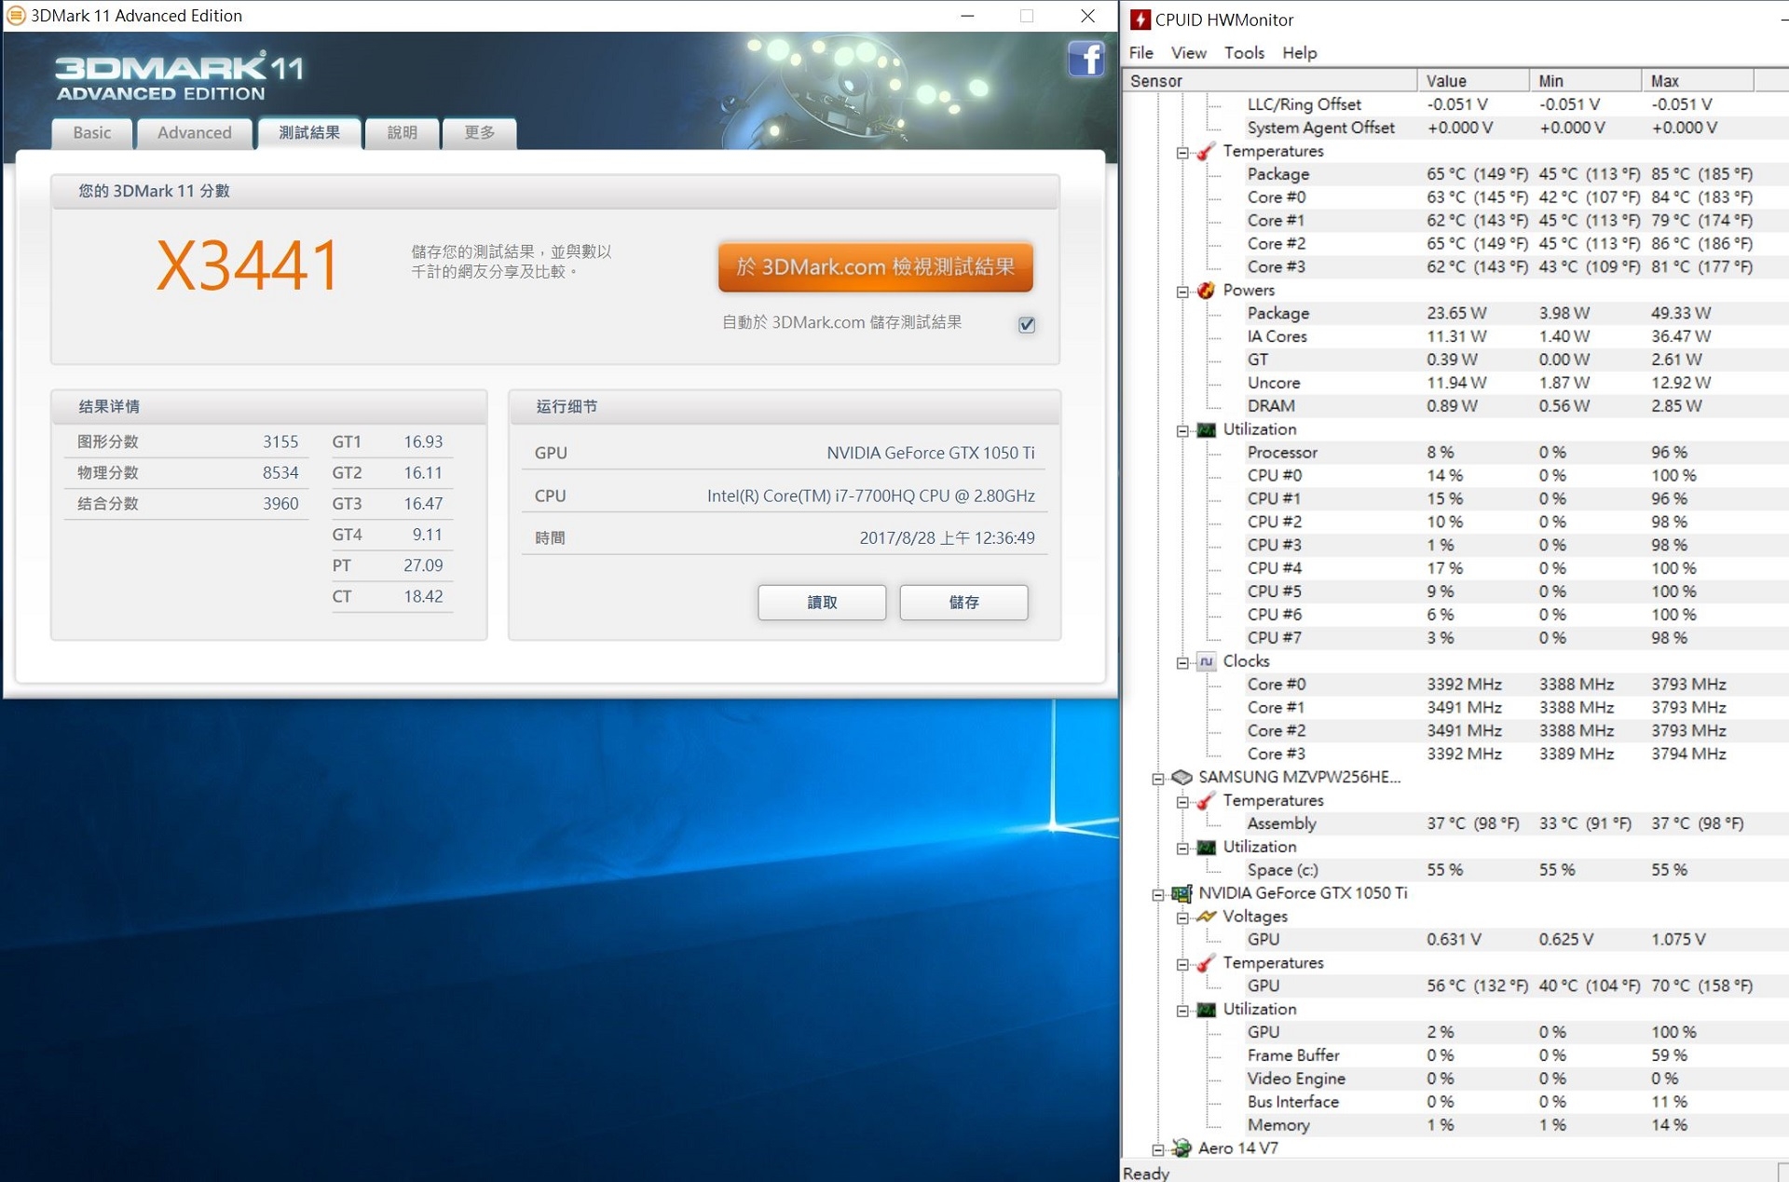Click the 3DMark 11 title bar app icon
This screenshot has height=1182, width=1789.
point(16,16)
